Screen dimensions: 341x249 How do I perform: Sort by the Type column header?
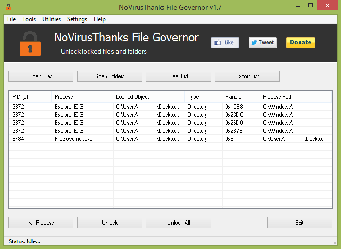click(x=203, y=97)
